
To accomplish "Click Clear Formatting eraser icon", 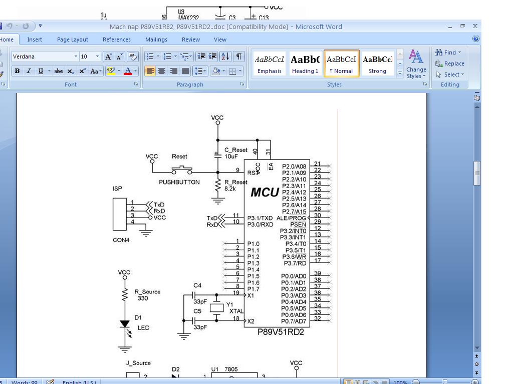I will [x=132, y=56].
